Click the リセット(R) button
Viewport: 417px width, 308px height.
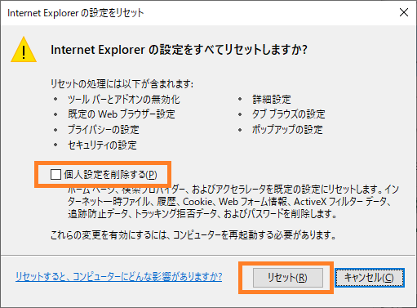point(288,278)
